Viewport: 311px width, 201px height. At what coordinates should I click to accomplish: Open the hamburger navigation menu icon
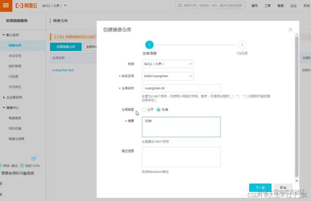tap(5, 5)
